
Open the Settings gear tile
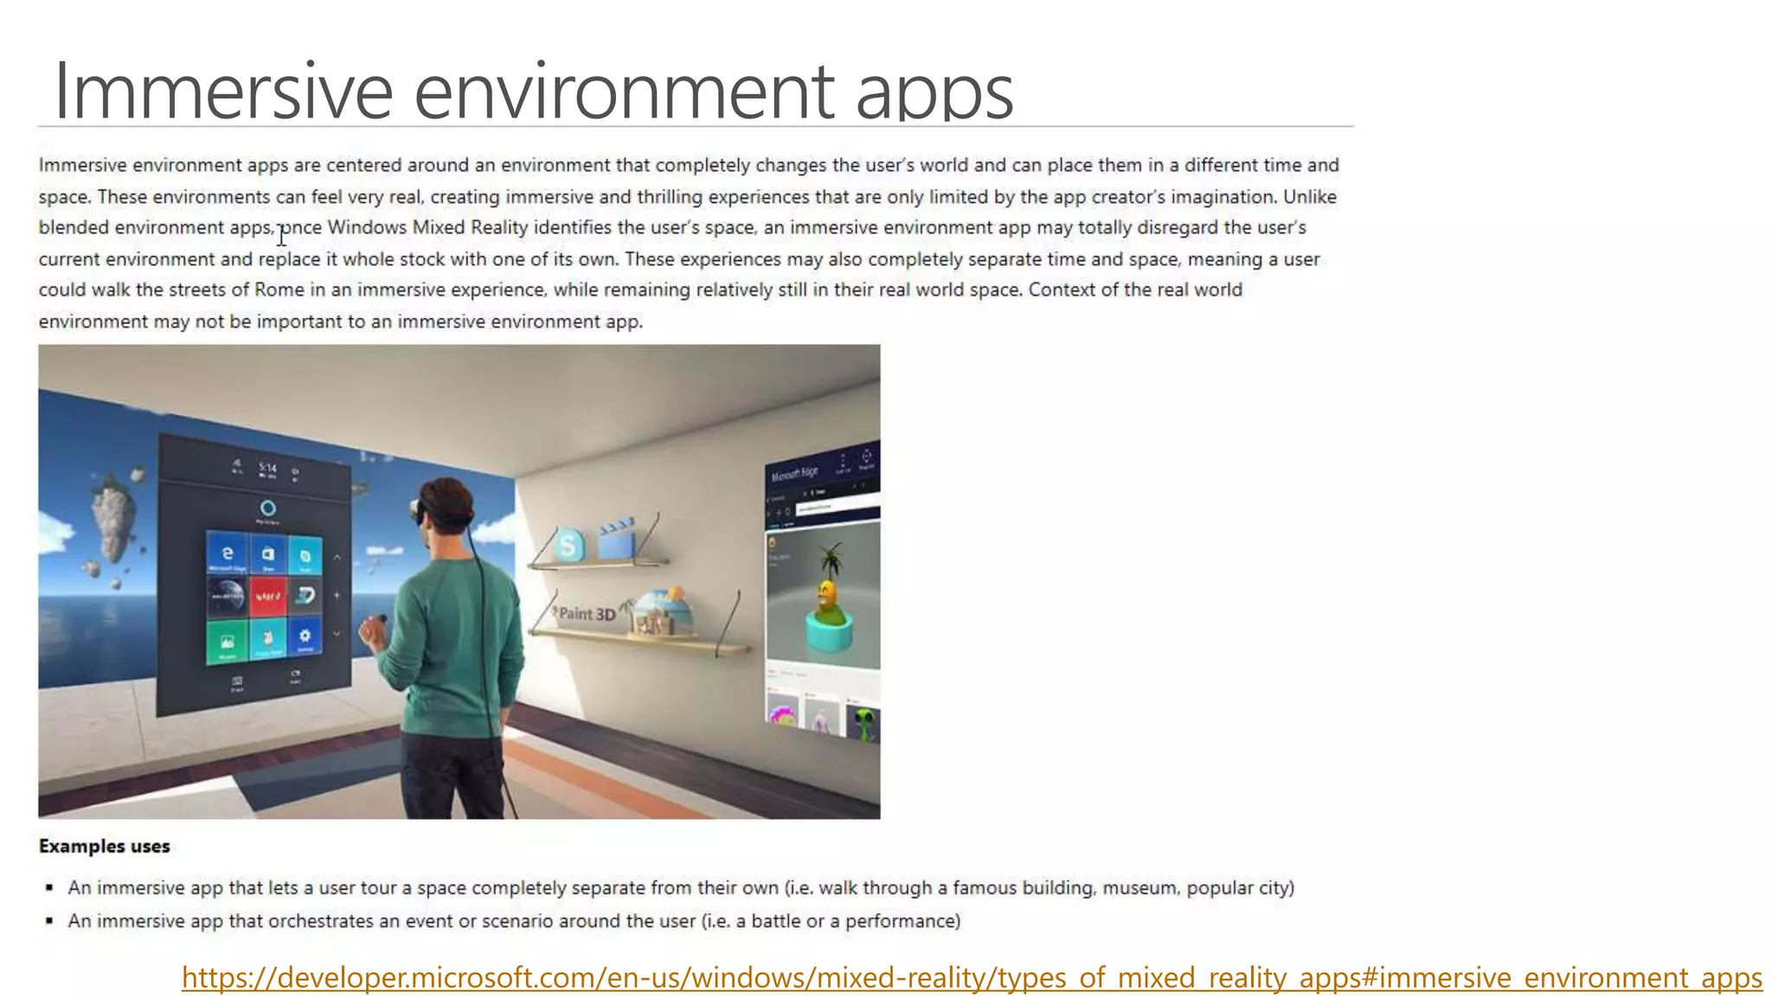point(305,638)
